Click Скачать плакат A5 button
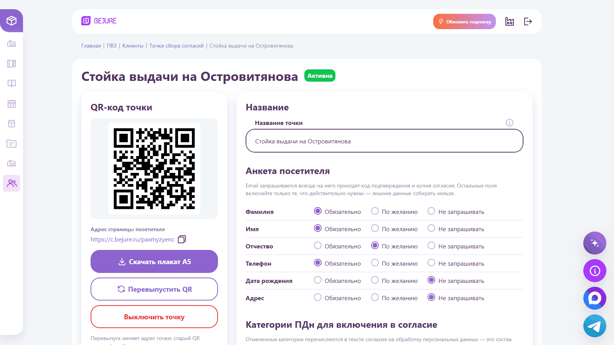 tap(154, 261)
